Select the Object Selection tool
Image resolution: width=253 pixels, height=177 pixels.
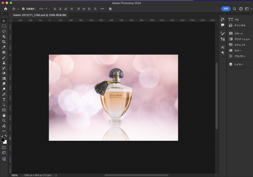click(x=4, y=36)
